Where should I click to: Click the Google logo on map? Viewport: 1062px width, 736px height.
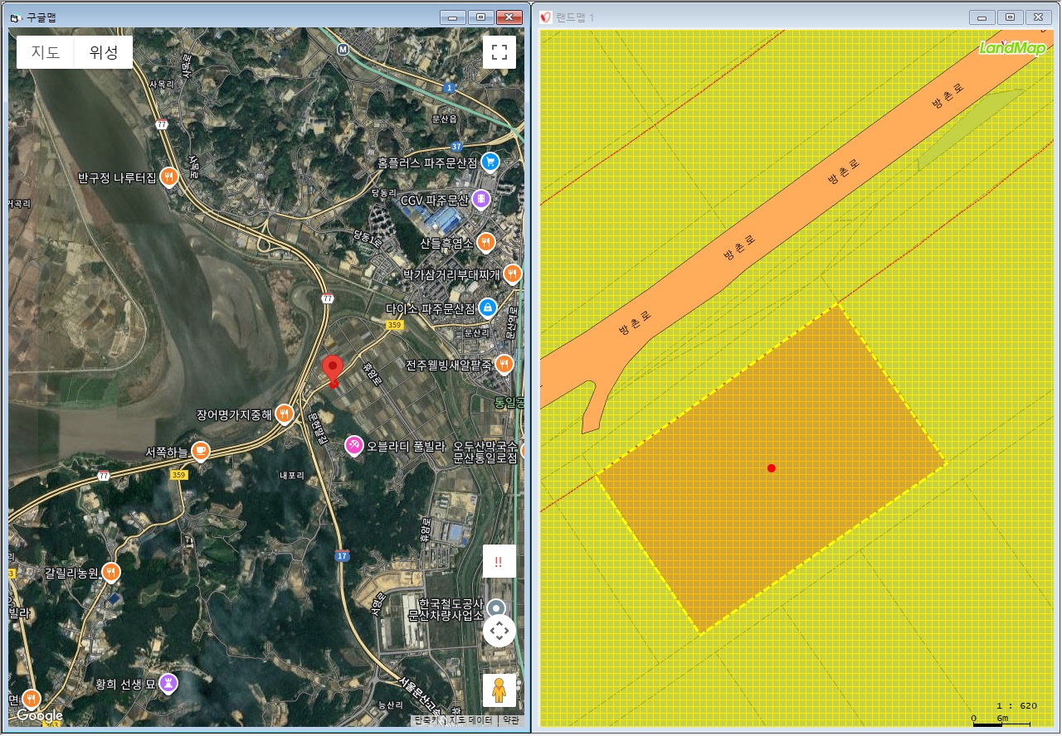[40, 715]
